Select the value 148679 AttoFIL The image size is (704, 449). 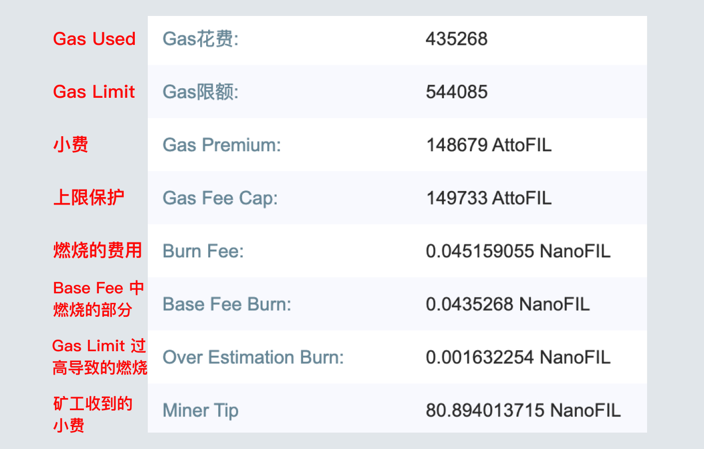[x=489, y=145]
